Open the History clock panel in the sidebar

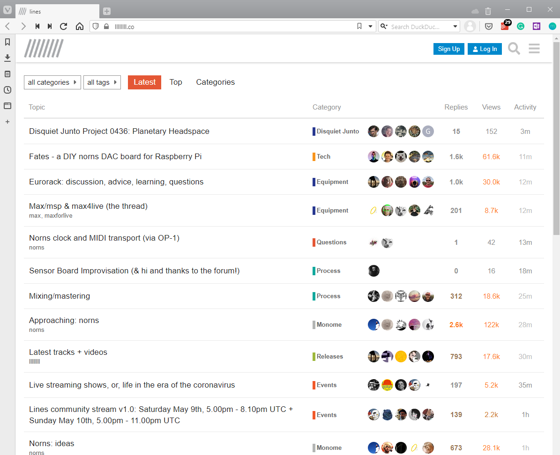[x=7, y=90]
